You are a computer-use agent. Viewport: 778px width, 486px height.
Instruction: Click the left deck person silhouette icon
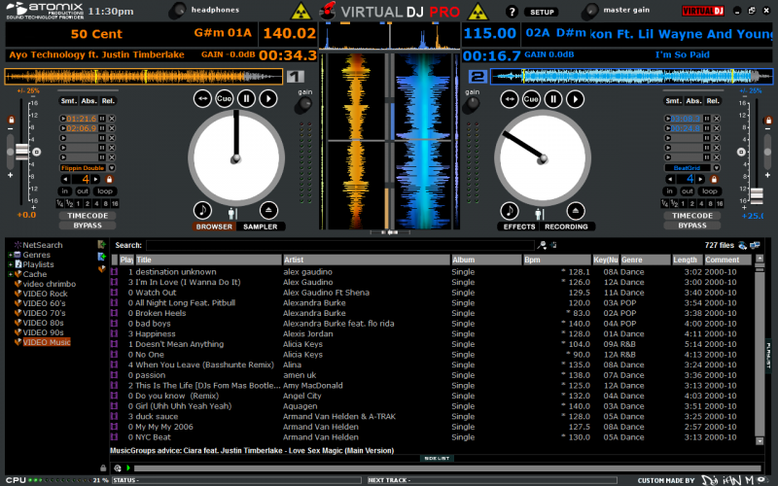[x=232, y=214]
